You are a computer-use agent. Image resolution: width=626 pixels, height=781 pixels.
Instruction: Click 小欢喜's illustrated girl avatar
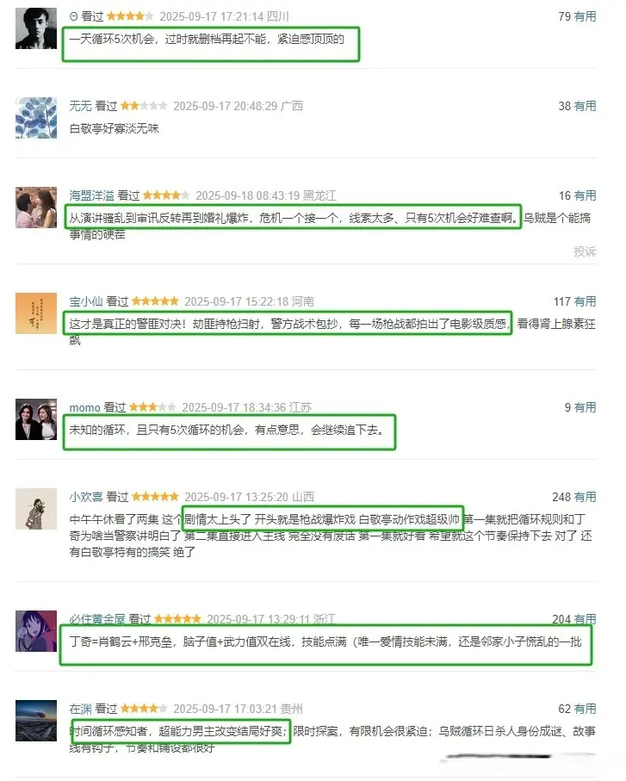(x=36, y=509)
